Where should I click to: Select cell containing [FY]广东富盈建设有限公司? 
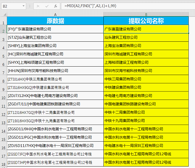(55, 29)
